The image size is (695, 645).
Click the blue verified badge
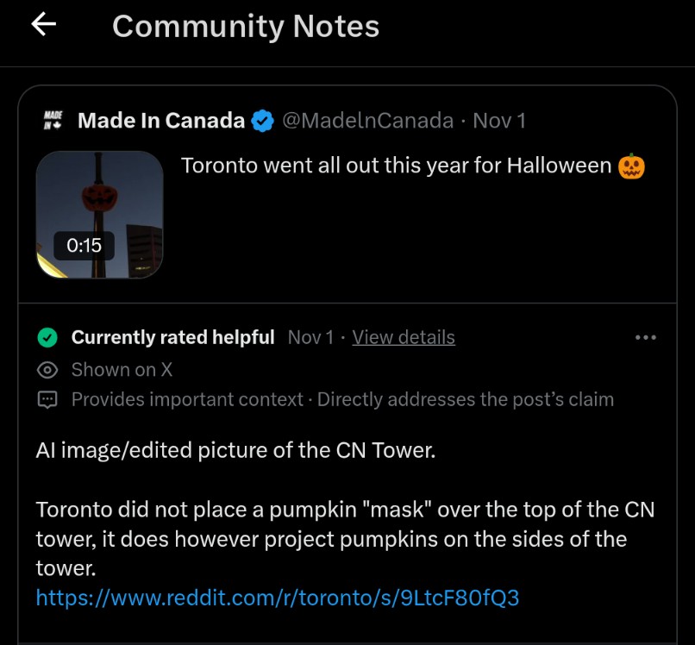262,122
